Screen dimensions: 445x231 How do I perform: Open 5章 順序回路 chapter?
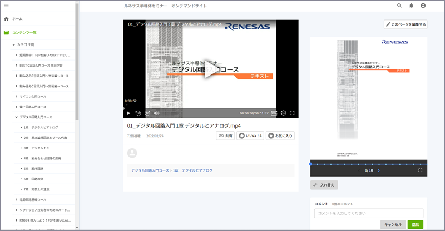[32, 169]
